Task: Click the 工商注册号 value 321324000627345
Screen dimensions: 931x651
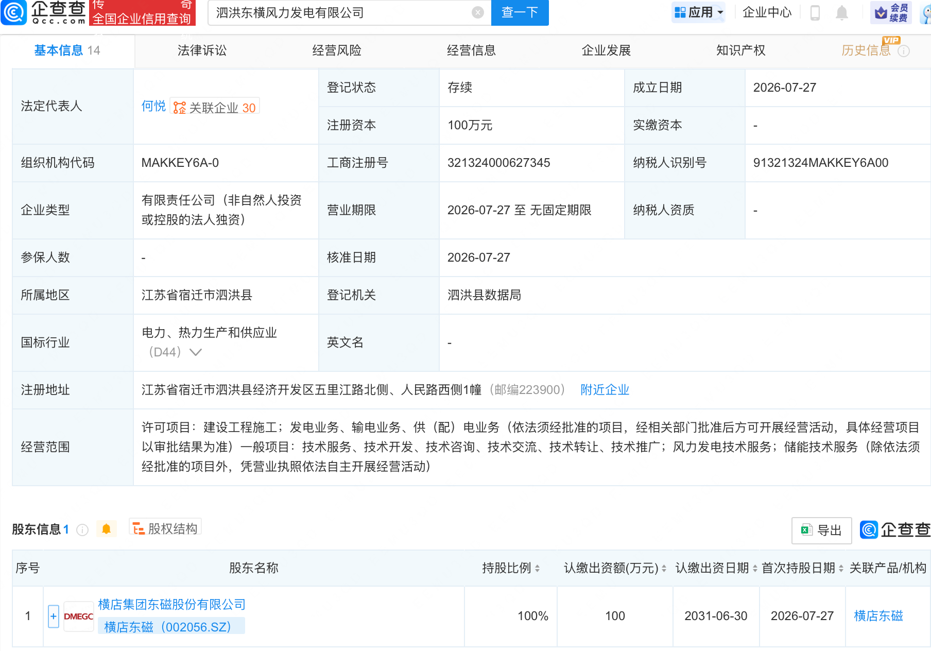Action: (498, 163)
